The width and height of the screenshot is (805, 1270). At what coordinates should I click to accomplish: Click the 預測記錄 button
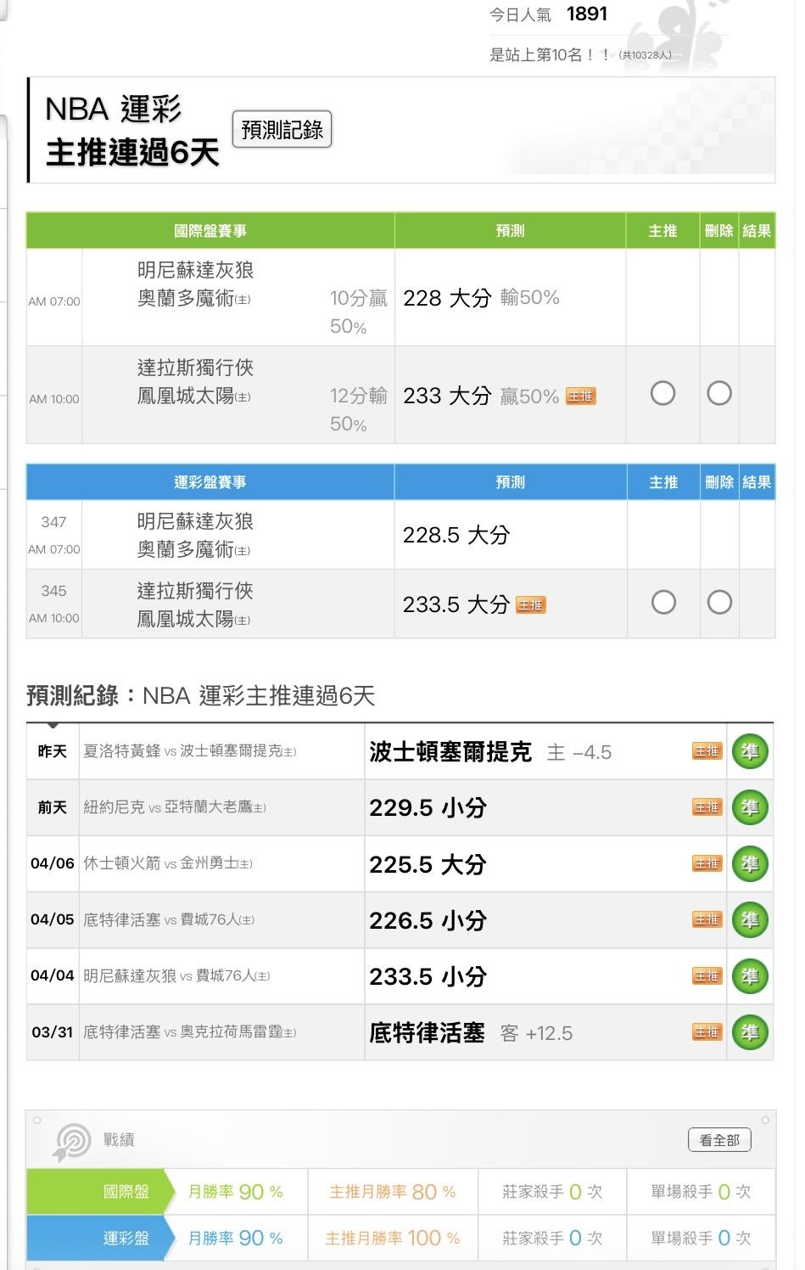(x=282, y=130)
